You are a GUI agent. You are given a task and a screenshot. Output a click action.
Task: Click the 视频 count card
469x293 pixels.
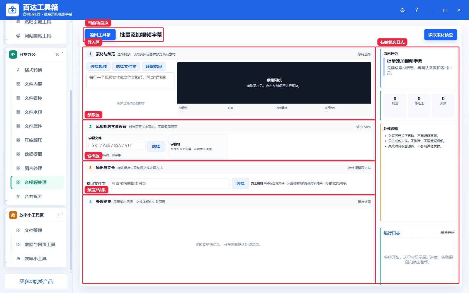coord(395,105)
